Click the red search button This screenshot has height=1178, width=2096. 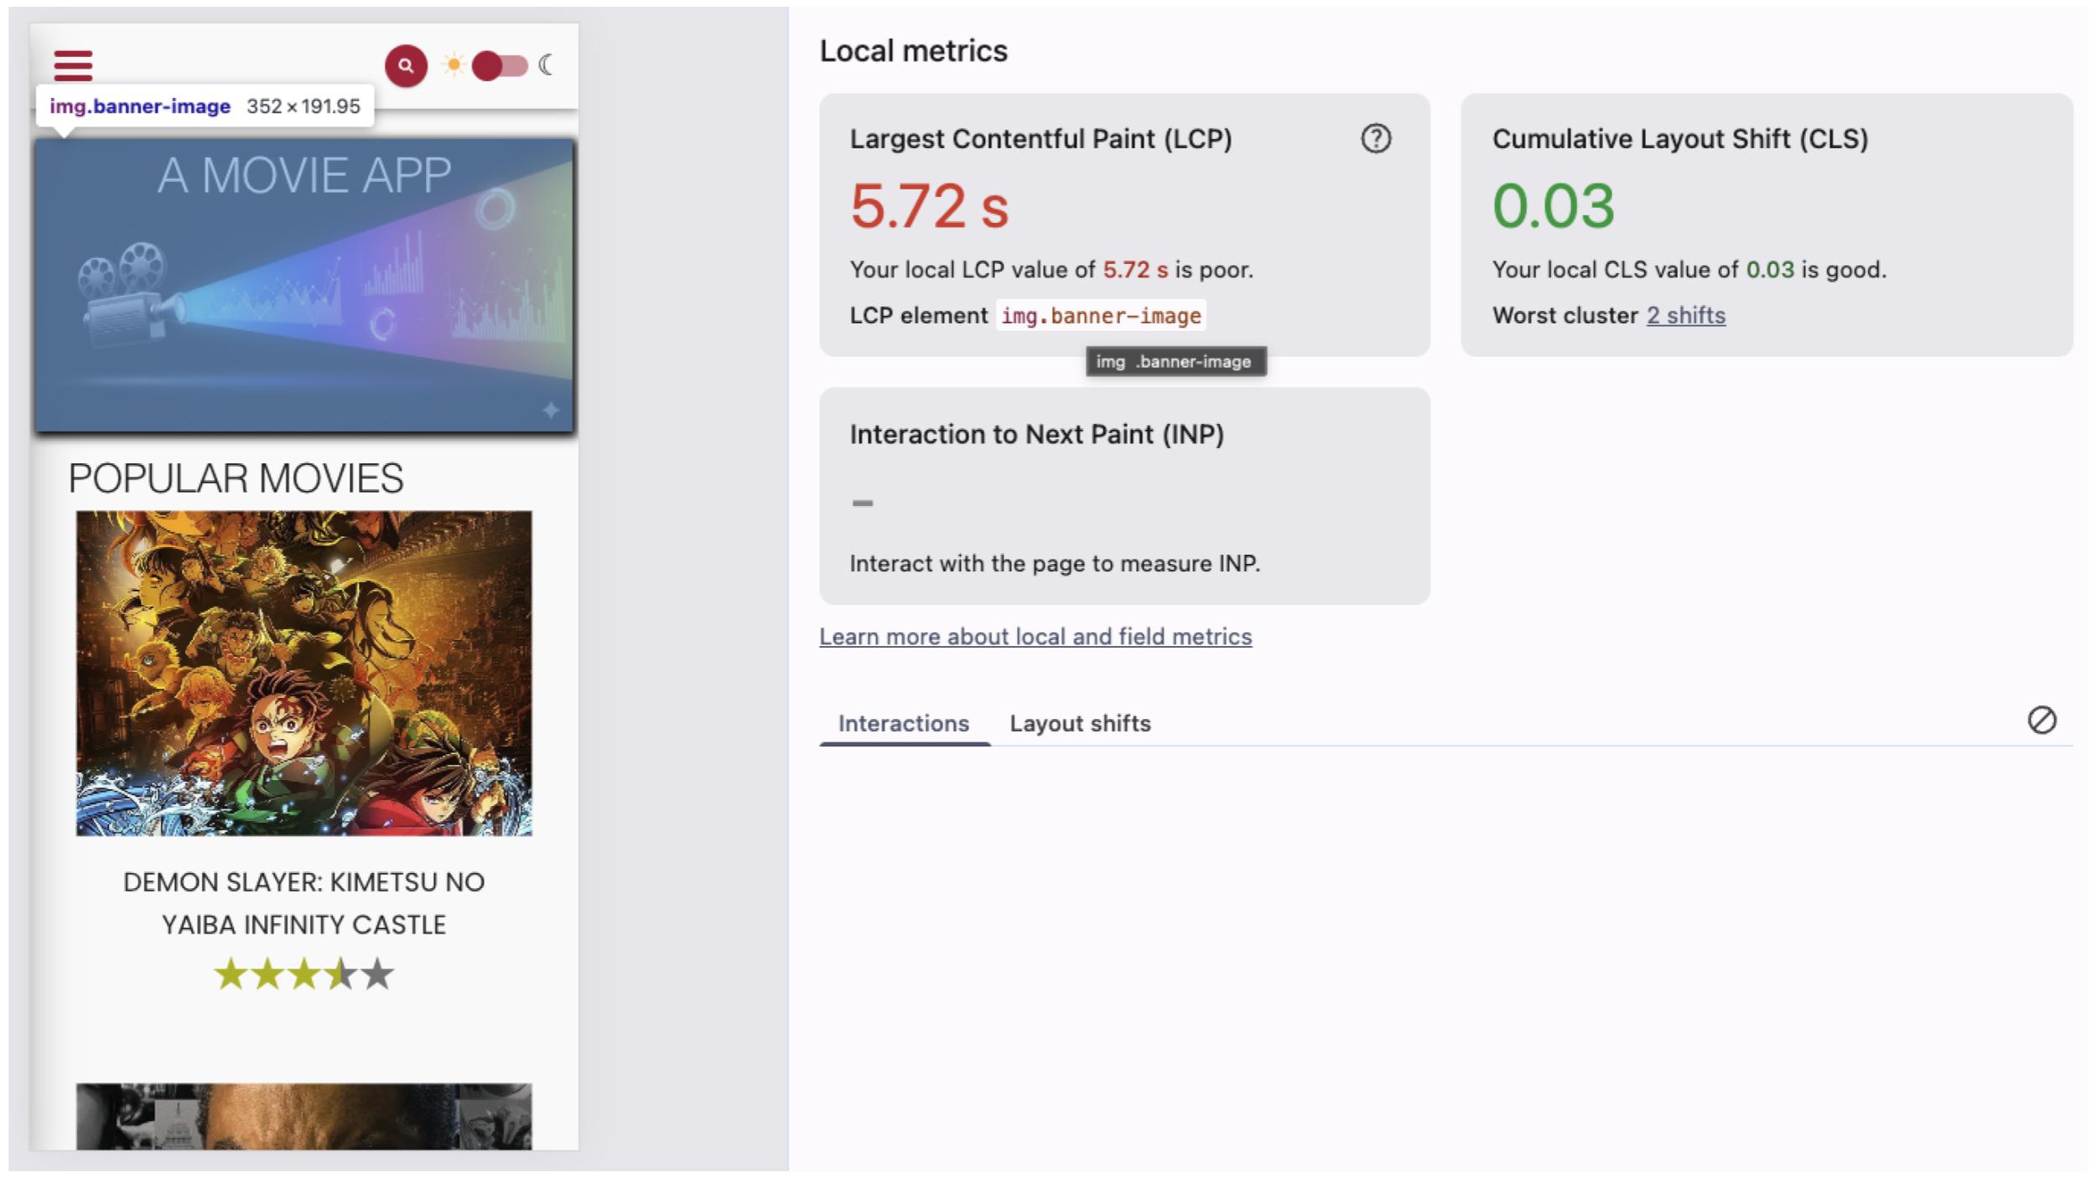pos(406,65)
